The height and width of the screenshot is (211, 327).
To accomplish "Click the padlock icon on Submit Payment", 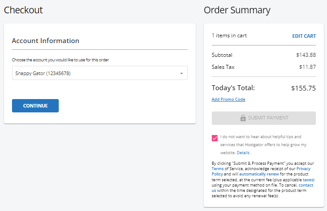I will coord(243,118).
